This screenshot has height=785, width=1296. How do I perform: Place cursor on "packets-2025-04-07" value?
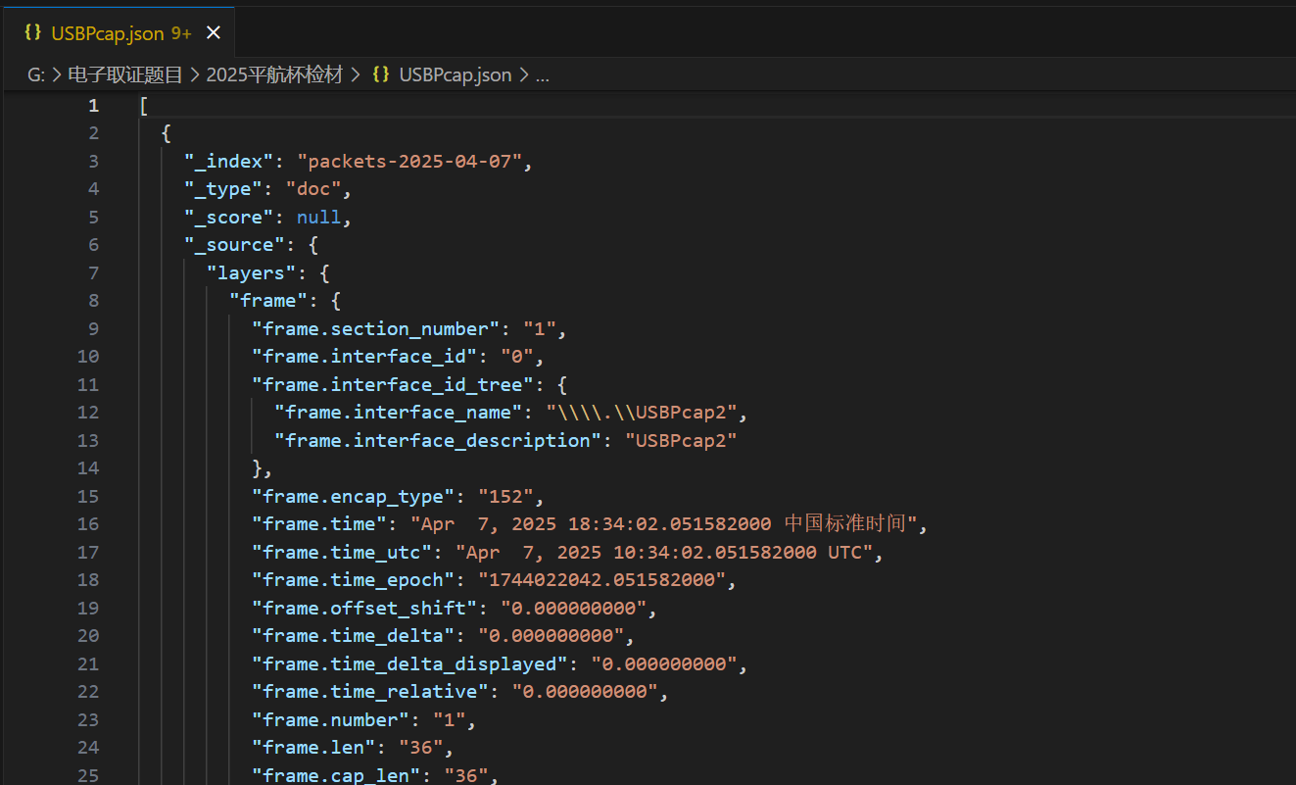[410, 162]
